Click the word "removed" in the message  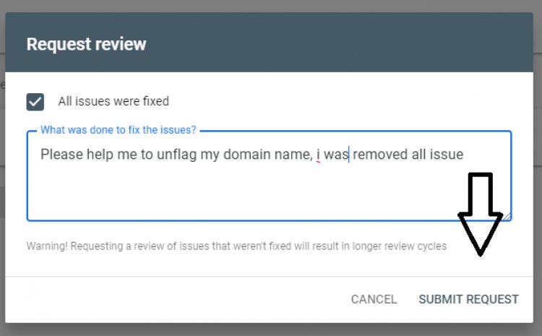tap(381, 154)
